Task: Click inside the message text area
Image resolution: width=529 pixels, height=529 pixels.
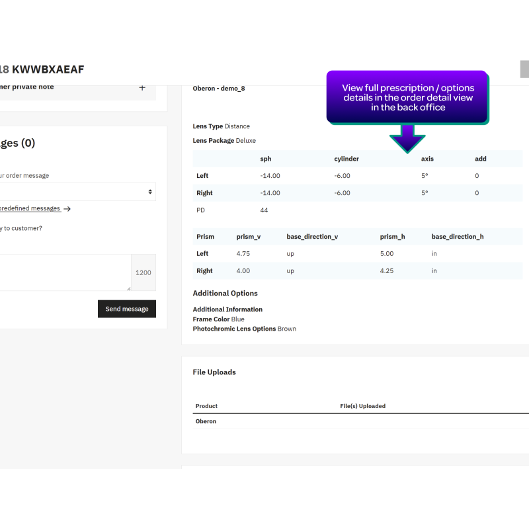Action: [x=63, y=272]
